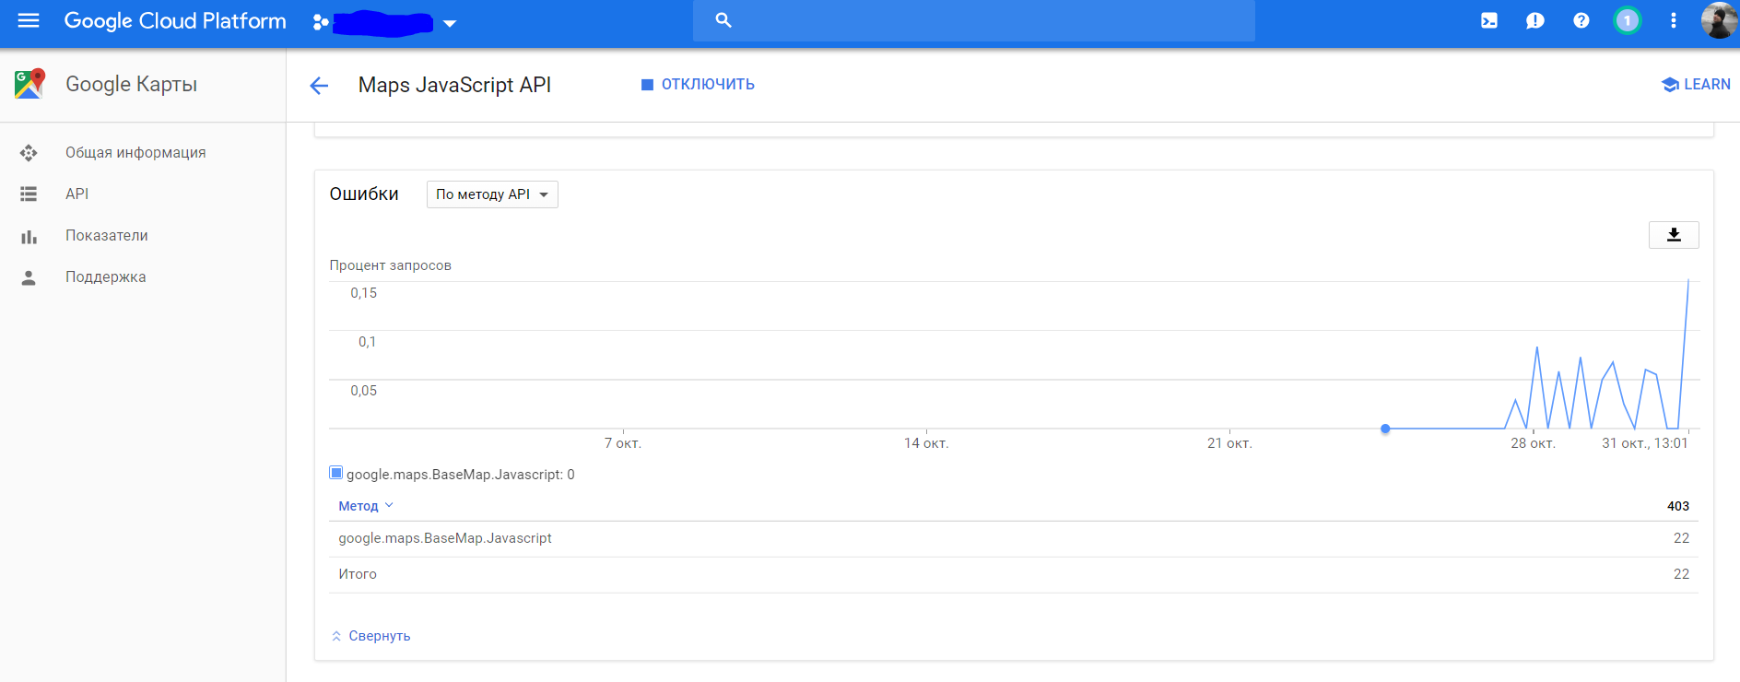Screen dimensions: 1740x682
Task: Click the API list icon in sidebar
Action: coord(29,194)
